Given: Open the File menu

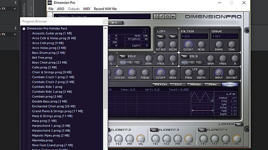Looking at the screenshot, I should 51,9.
